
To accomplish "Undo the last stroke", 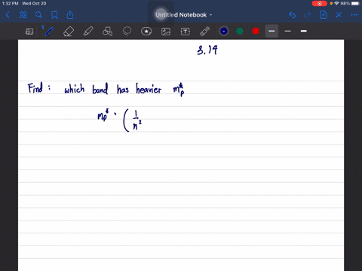I will (x=292, y=15).
